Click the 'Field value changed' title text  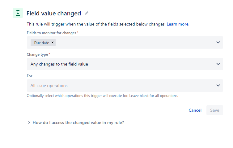54,13
